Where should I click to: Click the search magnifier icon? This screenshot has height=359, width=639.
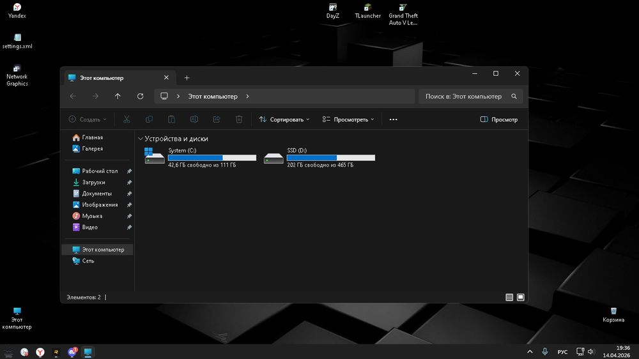[x=514, y=96]
